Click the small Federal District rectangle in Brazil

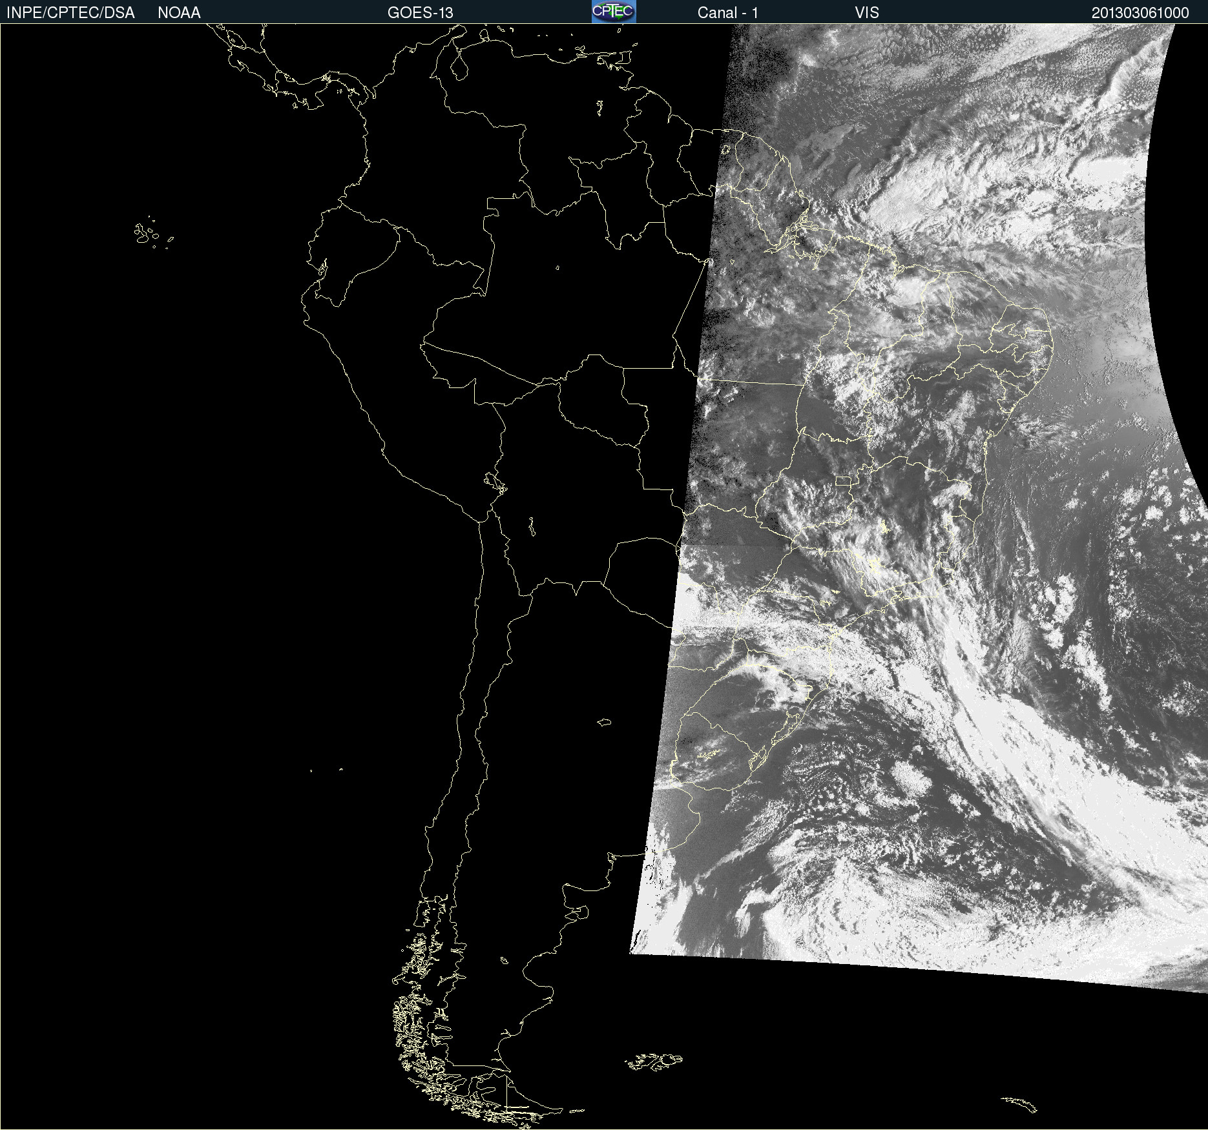[843, 481]
